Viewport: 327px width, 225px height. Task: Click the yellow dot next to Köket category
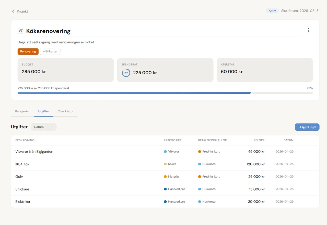165,164
